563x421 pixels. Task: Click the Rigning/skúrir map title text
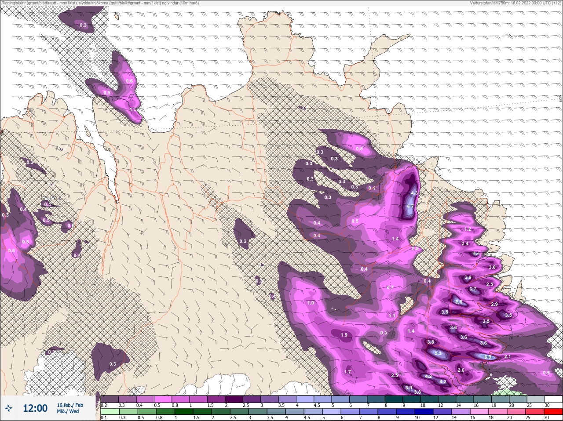coord(99,3)
